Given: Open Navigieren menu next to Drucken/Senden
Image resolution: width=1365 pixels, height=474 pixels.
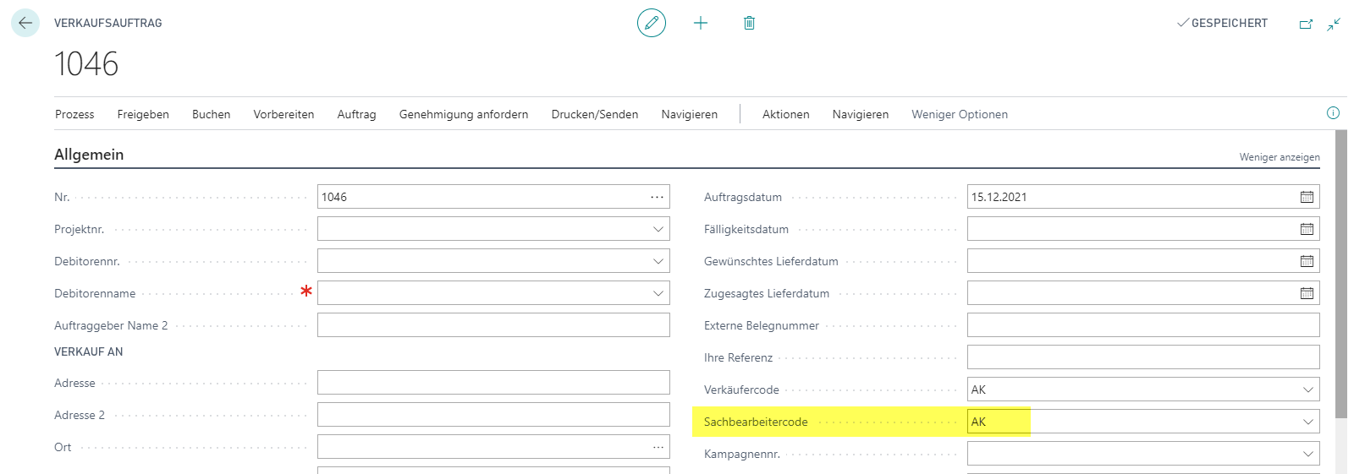Looking at the screenshot, I should 689,114.
